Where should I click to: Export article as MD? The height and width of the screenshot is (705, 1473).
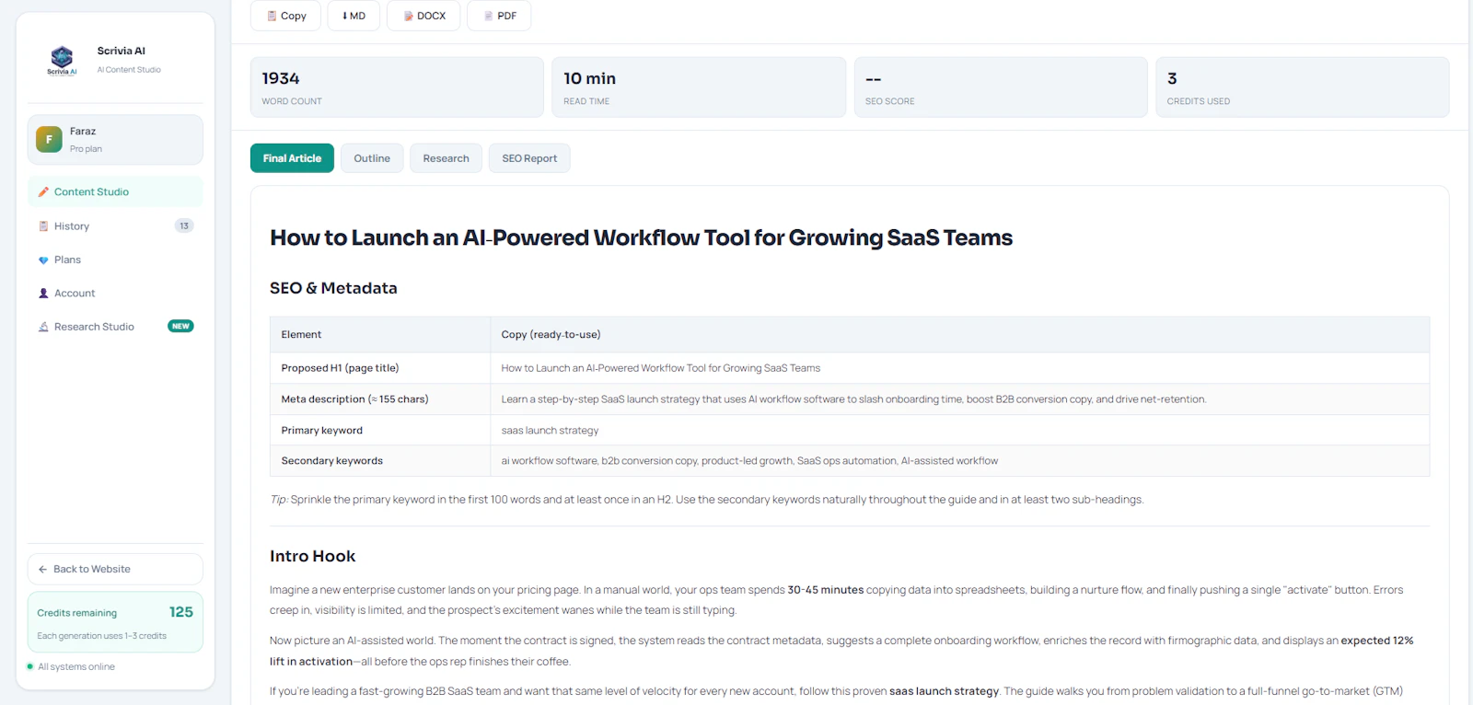pos(354,16)
